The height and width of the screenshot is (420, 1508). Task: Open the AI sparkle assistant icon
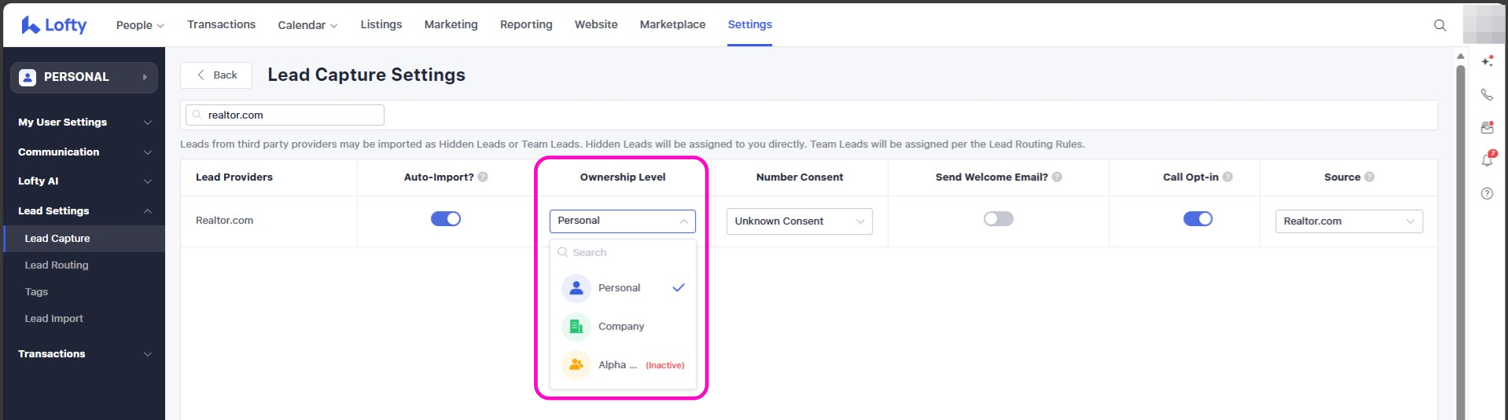(x=1487, y=61)
